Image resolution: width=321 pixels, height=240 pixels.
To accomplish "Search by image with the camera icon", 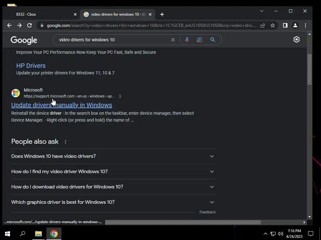I will coord(200,40).
